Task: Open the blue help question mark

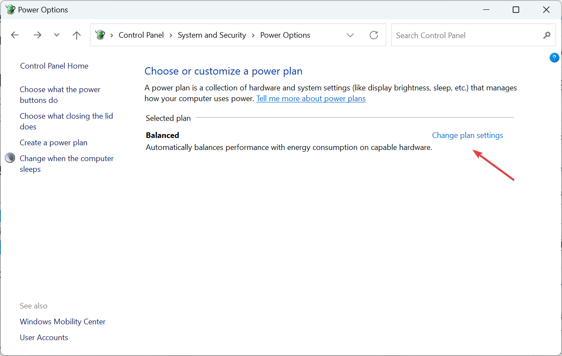Action: (x=554, y=57)
